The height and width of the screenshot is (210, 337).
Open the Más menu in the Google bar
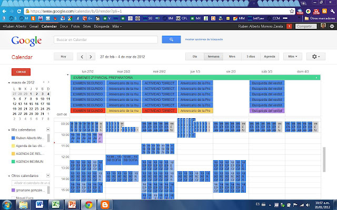(117, 26)
